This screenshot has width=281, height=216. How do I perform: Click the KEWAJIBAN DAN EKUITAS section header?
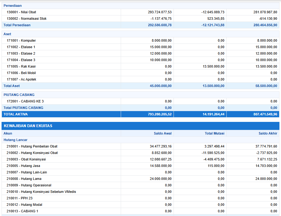[28, 126]
